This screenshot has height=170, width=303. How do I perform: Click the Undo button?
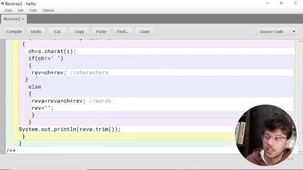36,32
